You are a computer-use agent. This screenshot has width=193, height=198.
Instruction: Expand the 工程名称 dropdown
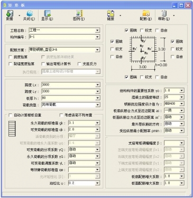[x=97, y=30]
